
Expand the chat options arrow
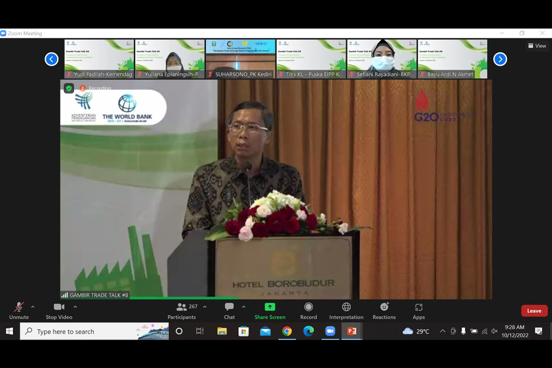(244, 307)
